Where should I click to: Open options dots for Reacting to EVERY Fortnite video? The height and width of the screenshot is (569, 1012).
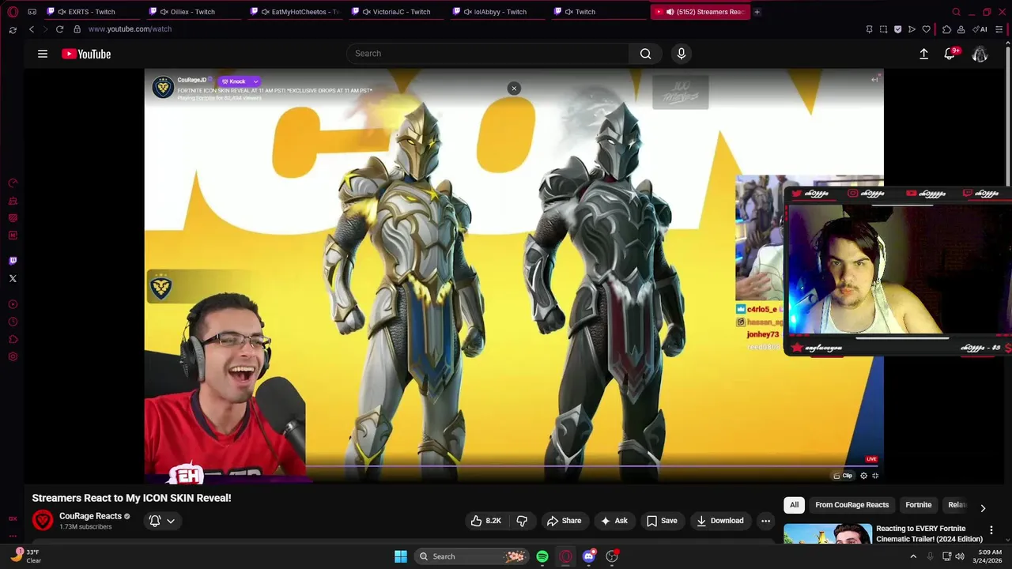point(991,530)
